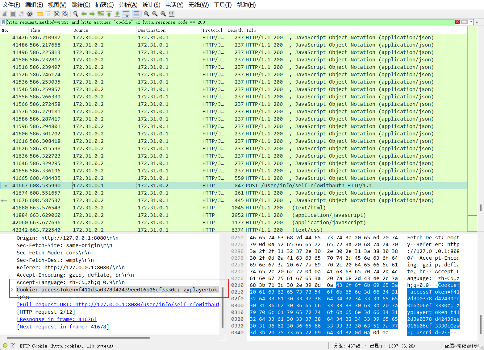Image resolution: width=484 pixels, height=350 pixels.
Task: Open the 编辑(E) menu
Action: 34,5
